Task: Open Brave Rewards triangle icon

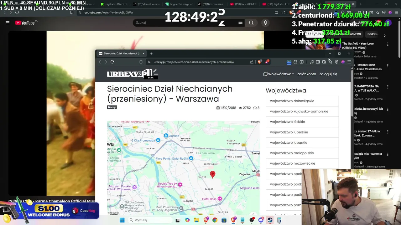Action: point(267,62)
